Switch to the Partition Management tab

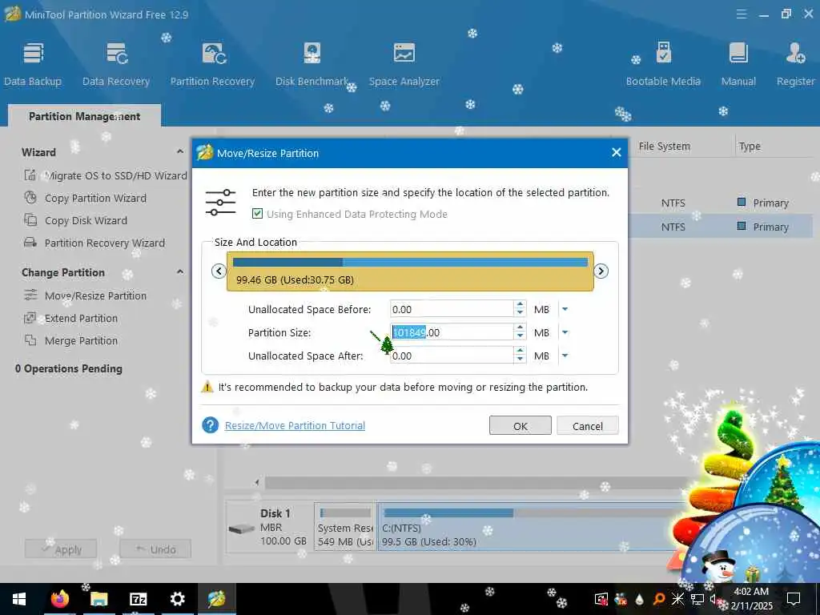click(x=84, y=116)
